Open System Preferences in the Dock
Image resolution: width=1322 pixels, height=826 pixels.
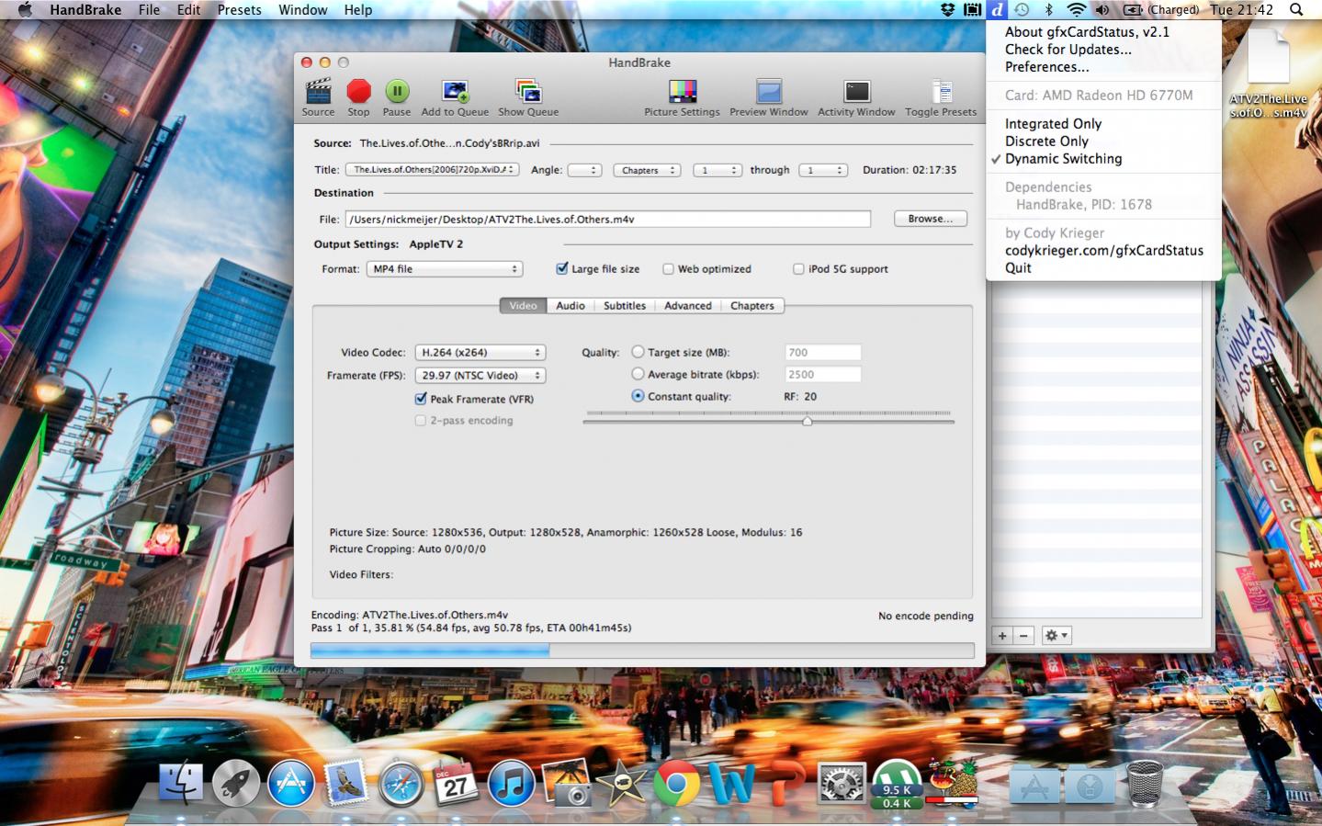coord(842,784)
